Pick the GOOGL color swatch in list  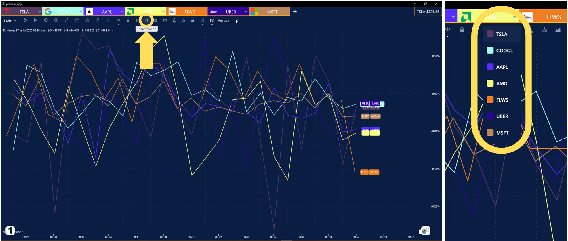click(490, 51)
